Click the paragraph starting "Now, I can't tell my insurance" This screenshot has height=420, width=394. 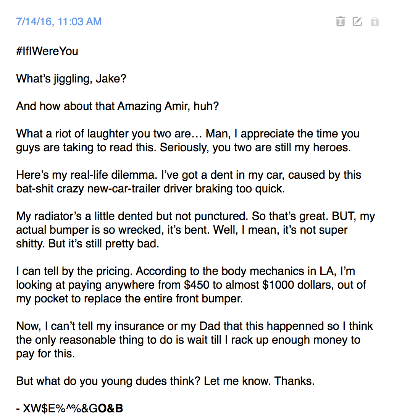(x=194, y=340)
